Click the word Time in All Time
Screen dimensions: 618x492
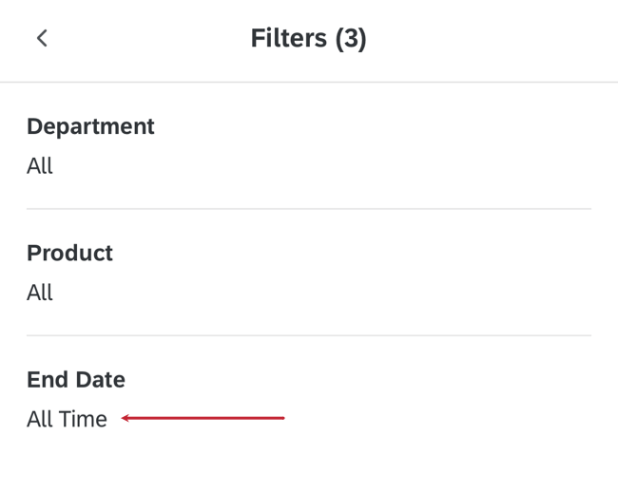coord(84,419)
